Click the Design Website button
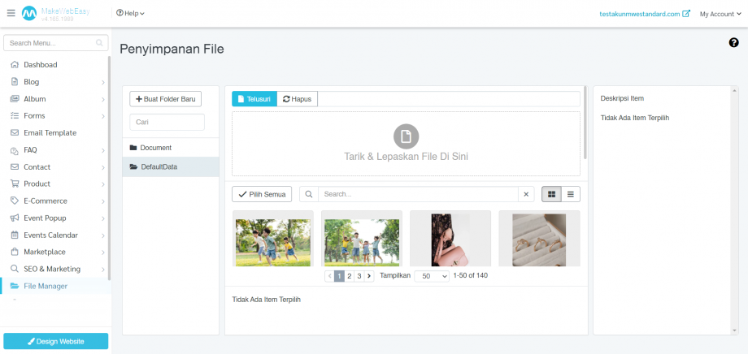Image resolution: width=748 pixels, height=354 pixels. click(x=55, y=341)
